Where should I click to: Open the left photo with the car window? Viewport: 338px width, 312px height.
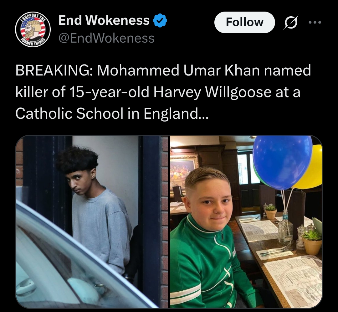point(92,221)
